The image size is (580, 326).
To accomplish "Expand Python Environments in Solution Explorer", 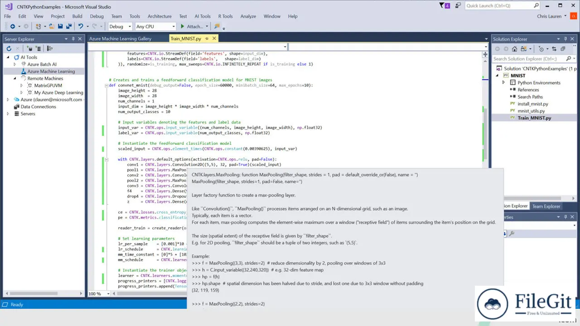I will [x=503, y=82].
